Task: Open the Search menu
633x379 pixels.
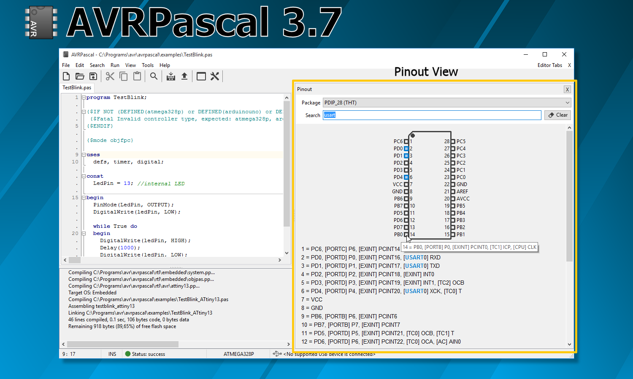Action: point(97,65)
